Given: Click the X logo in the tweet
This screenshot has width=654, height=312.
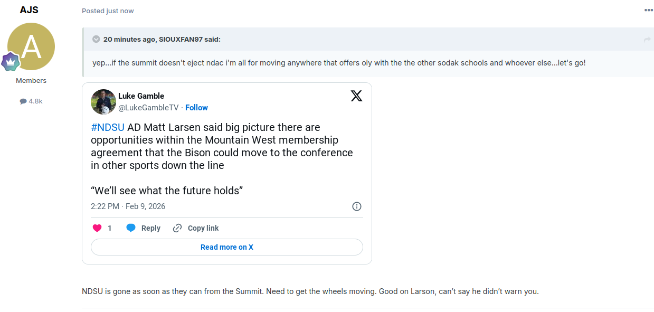Looking at the screenshot, I should [x=357, y=96].
